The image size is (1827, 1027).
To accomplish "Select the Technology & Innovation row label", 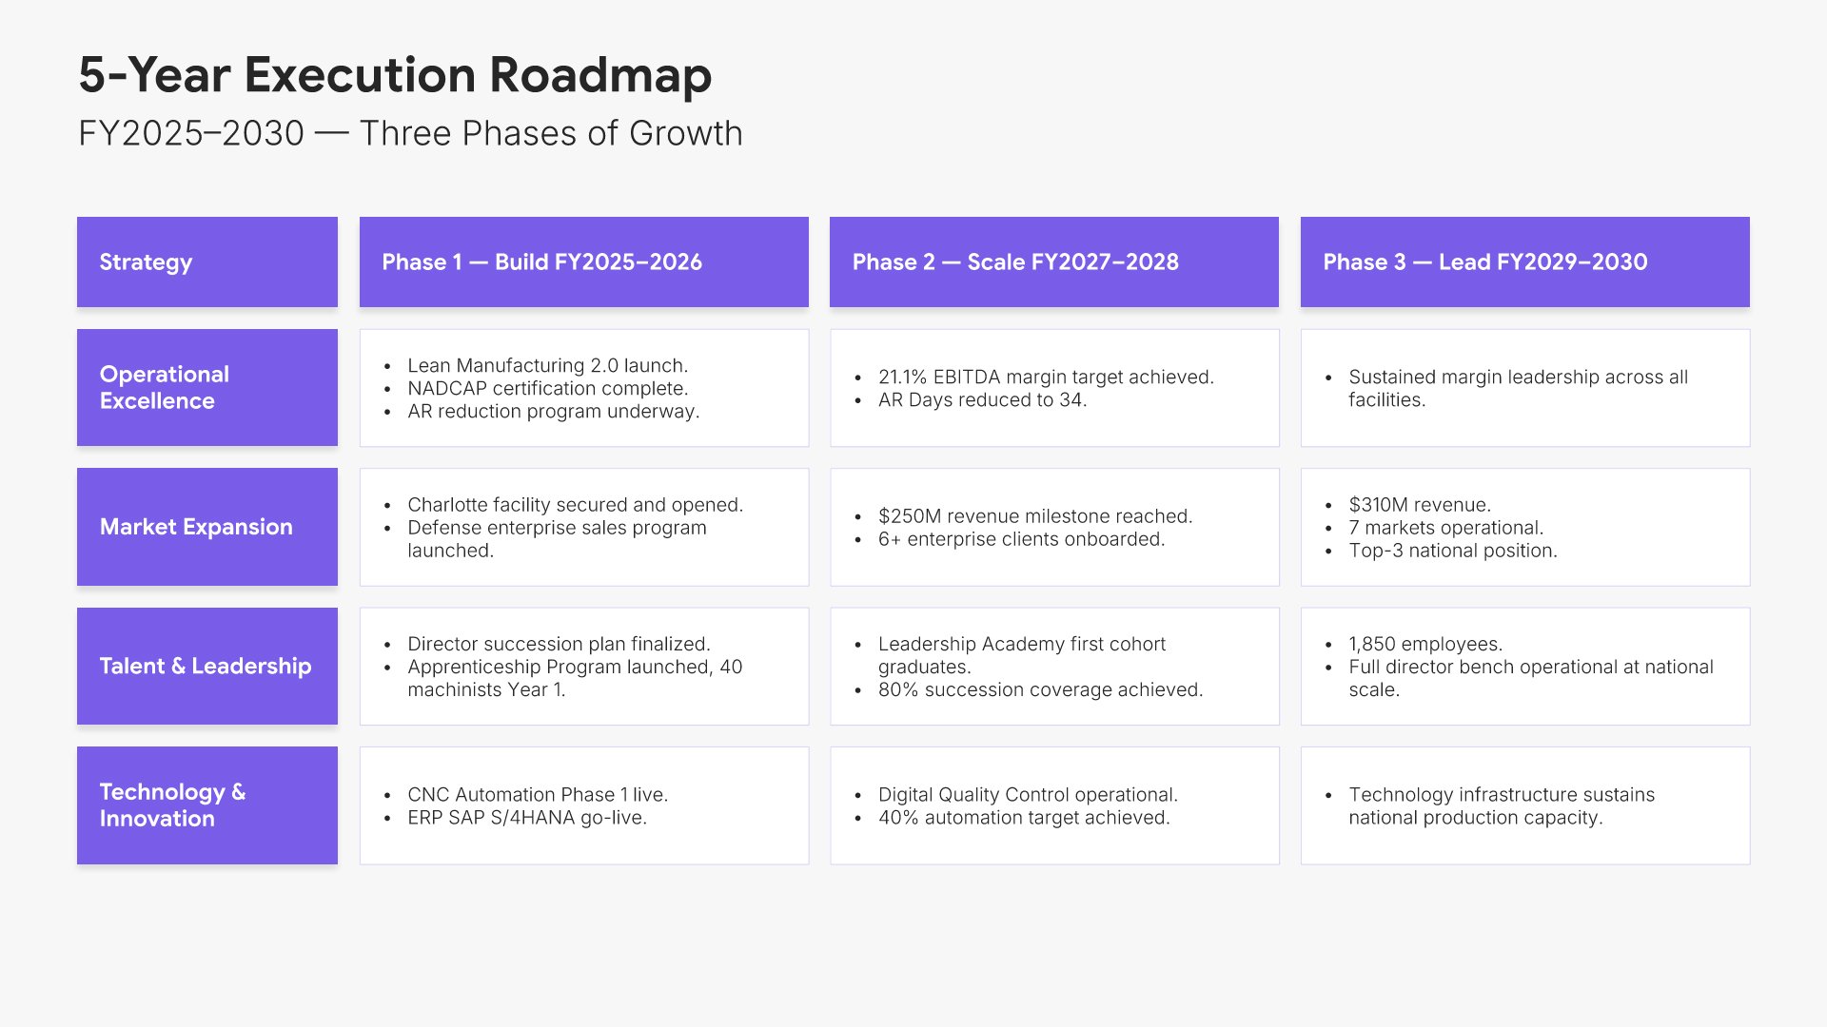I will pos(206,805).
